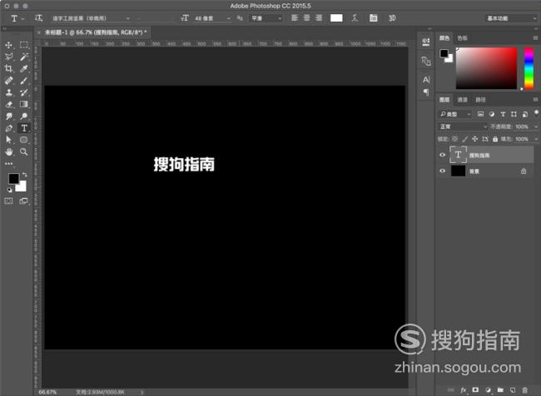Viewport: 541px width, 396px height.
Task: Select the Smudge tool
Action: pyautogui.click(x=8, y=116)
